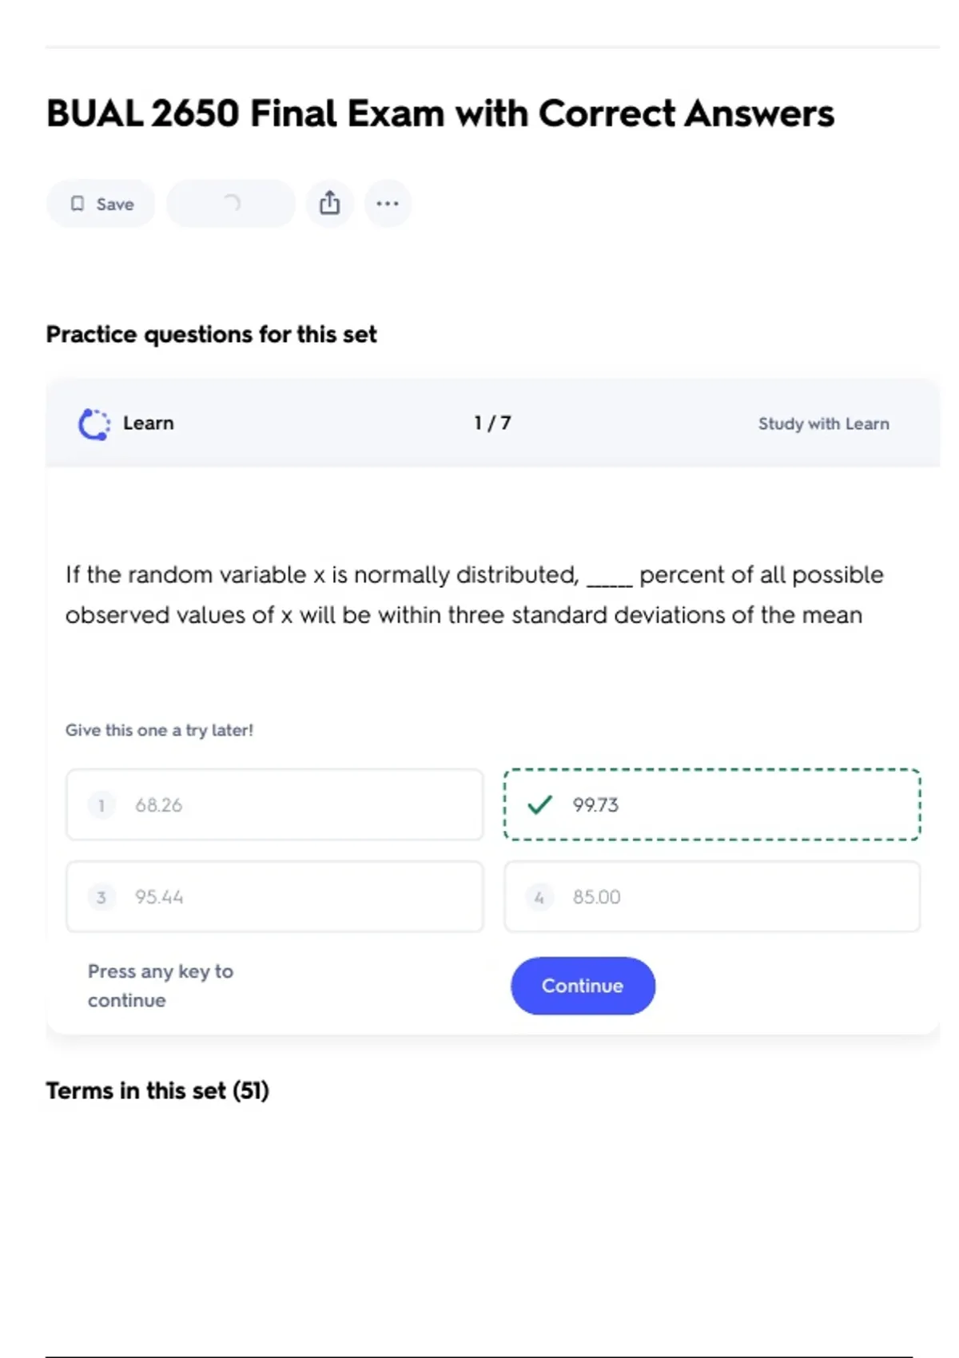This screenshot has width=959, height=1358.
Task: Select the 95.44 answer option
Action: 274,897
